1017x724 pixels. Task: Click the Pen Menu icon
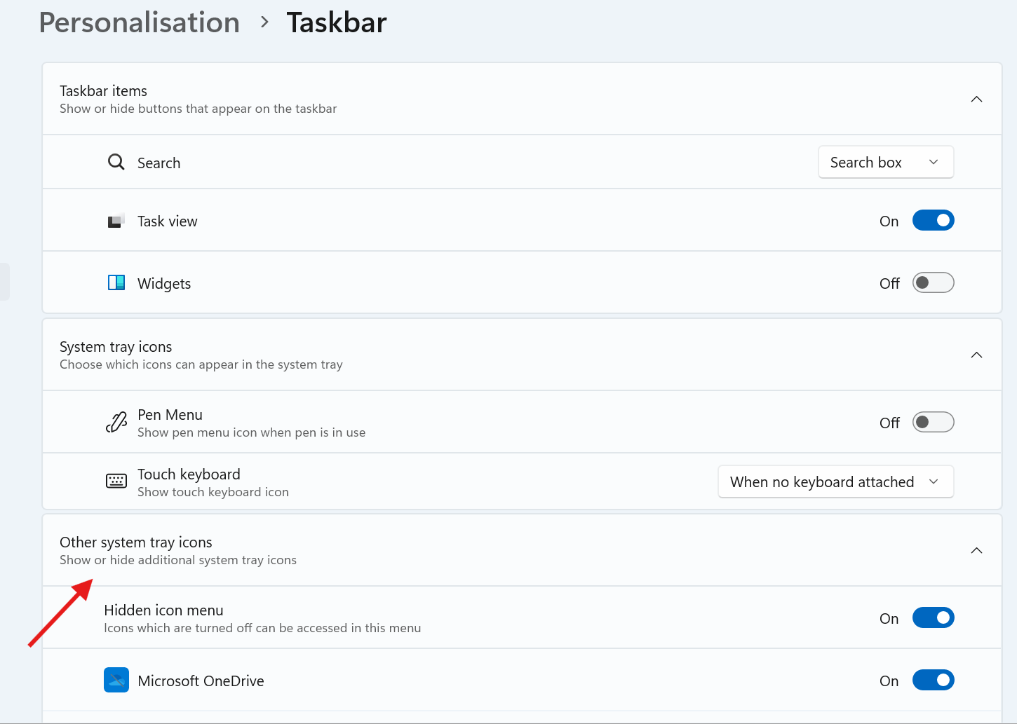tap(116, 422)
